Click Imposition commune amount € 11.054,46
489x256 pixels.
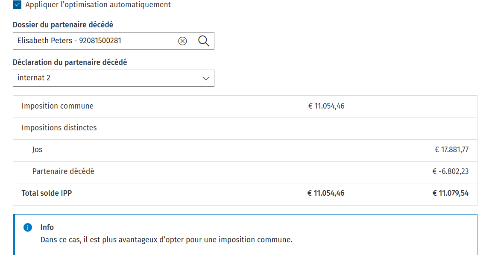326,106
